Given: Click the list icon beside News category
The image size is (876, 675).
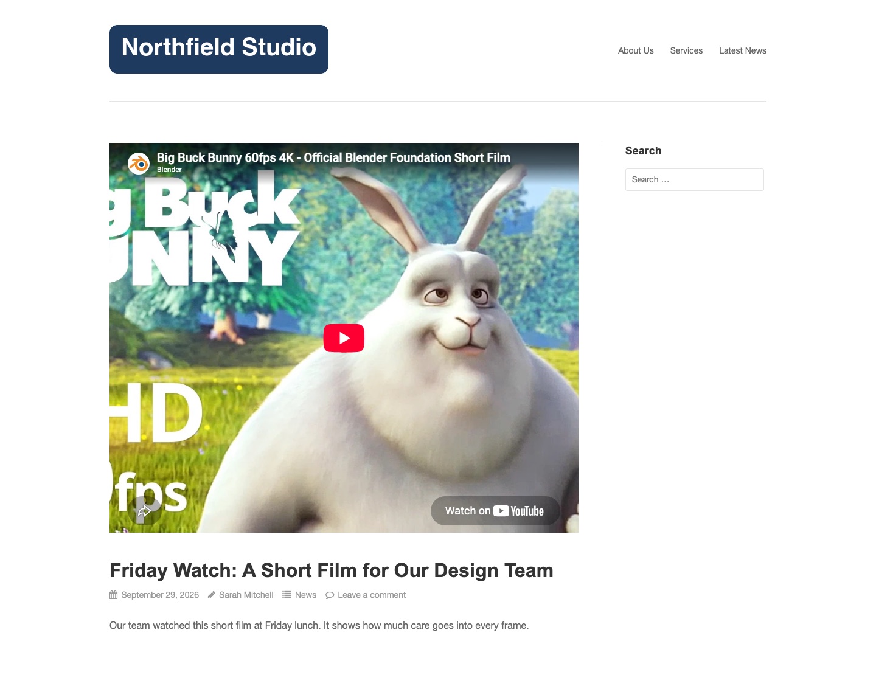Looking at the screenshot, I should pyautogui.click(x=287, y=595).
